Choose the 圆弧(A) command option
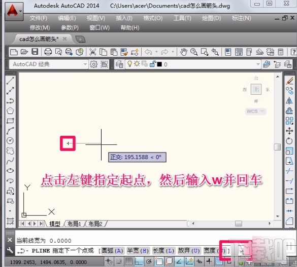The image size is (297, 267). (113, 251)
